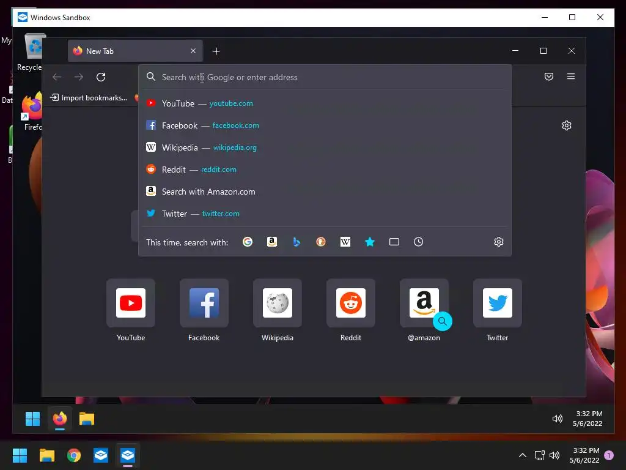Click sandbox clock showing 3:32 PM
The image size is (626, 470).
coord(587,419)
